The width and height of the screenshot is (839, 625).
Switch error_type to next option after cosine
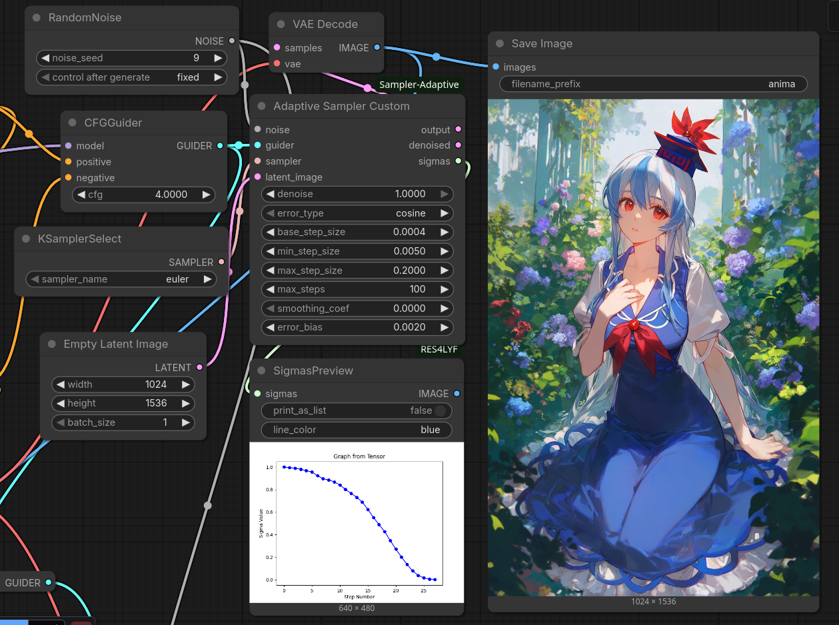pos(444,213)
